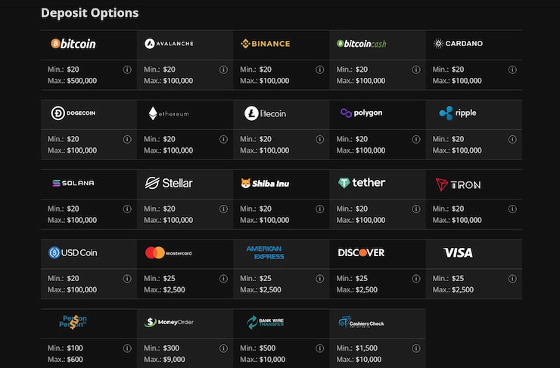The image size is (560, 368).
Task: Open info icon for Cardano limits
Action: (512, 70)
